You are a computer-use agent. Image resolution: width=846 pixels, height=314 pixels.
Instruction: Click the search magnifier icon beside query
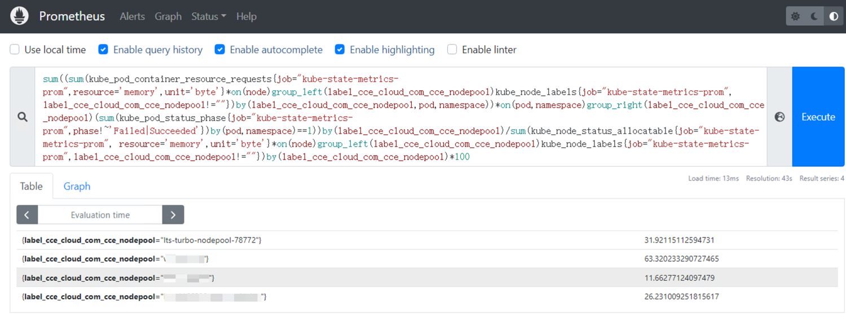tap(23, 117)
